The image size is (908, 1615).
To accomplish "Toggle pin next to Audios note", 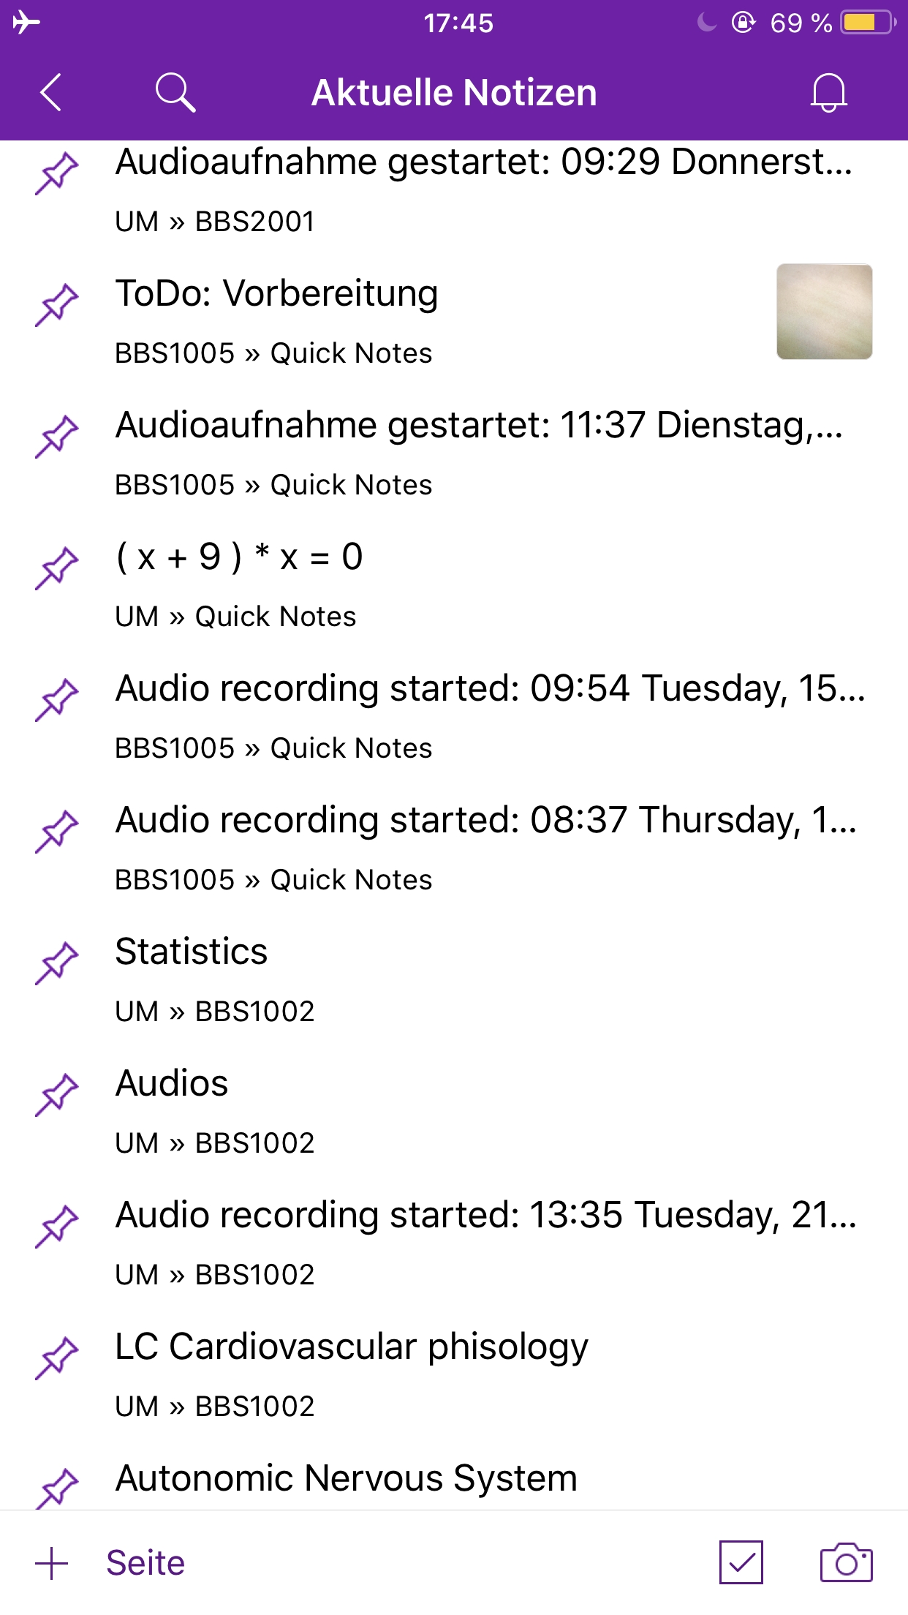I will pos(56,1095).
